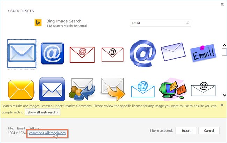Click the search magnifier icon
Screen dimensions: 227x143
(188, 23)
